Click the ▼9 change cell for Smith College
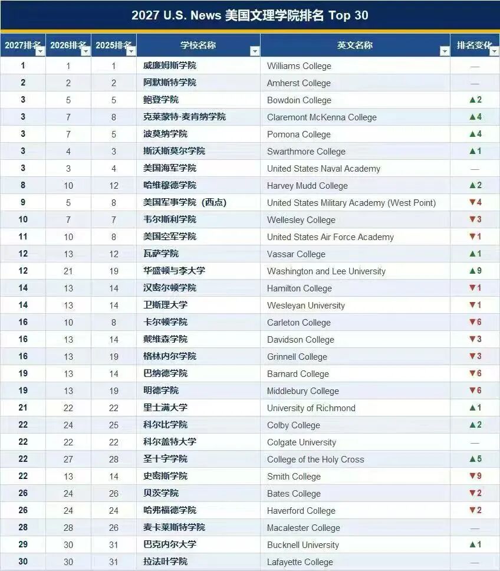Screen dimensions: 500x571 pyautogui.click(x=475, y=477)
